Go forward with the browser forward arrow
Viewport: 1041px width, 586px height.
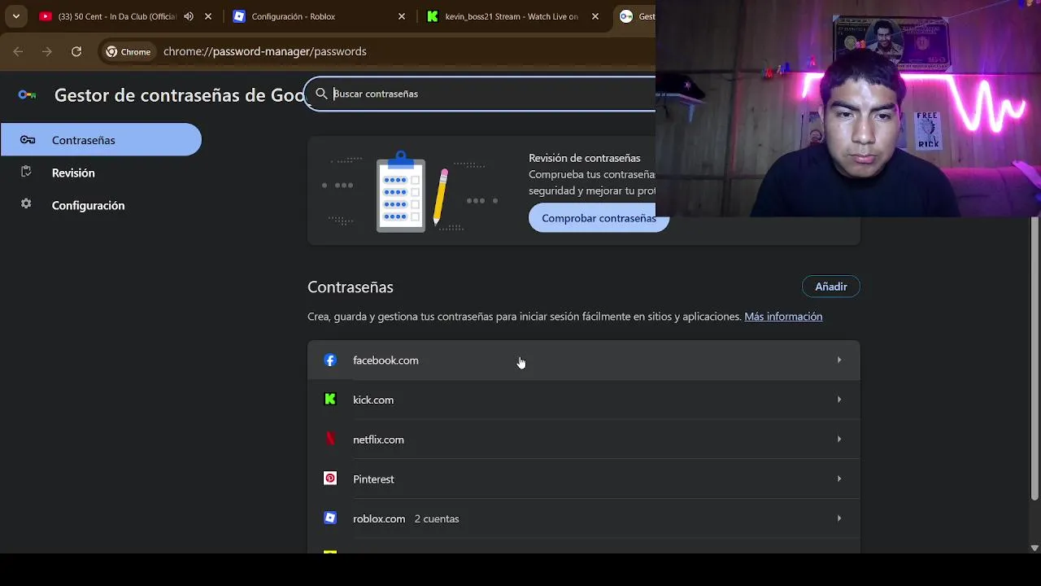(x=47, y=51)
